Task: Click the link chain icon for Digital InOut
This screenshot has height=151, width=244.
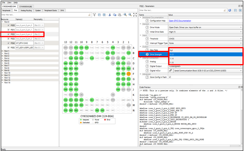Action: tap(171, 71)
